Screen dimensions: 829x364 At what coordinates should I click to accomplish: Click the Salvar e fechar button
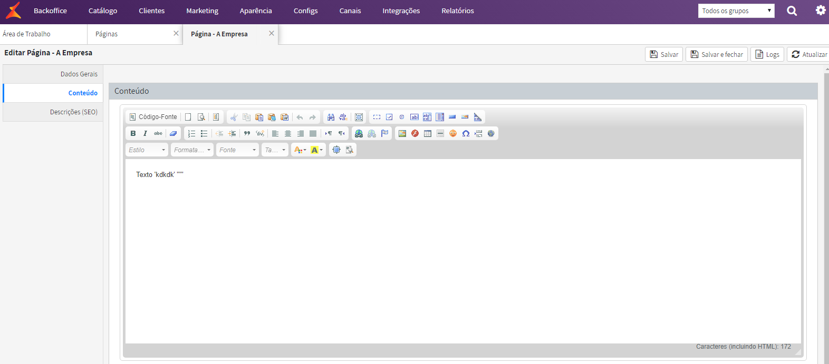(x=717, y=54)
